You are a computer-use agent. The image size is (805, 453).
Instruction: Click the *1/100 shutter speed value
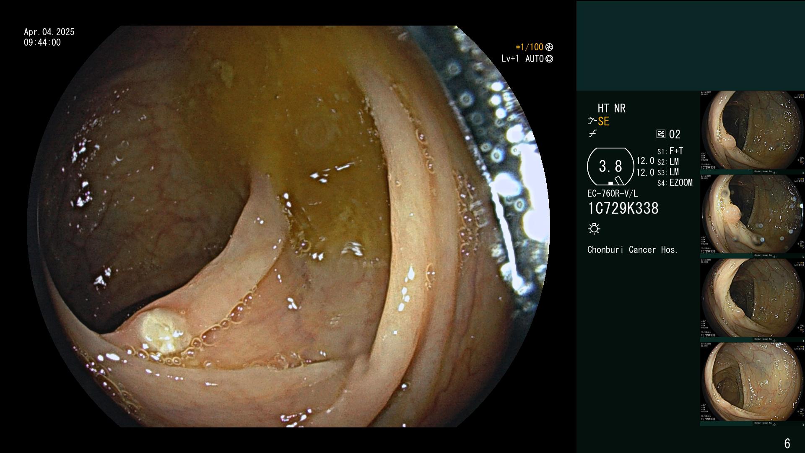pos(529,47)
